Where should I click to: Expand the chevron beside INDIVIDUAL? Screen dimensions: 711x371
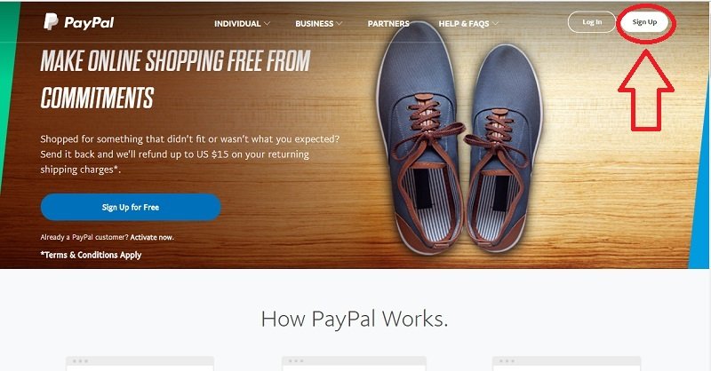click(x=268, y=24)
